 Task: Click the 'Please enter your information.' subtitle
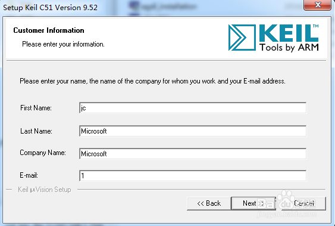click(63, 44)
